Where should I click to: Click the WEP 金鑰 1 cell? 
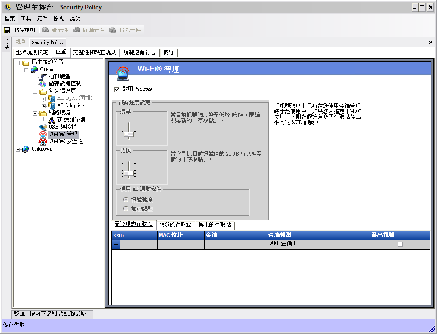pyautogui.click(x=318, y=245)
